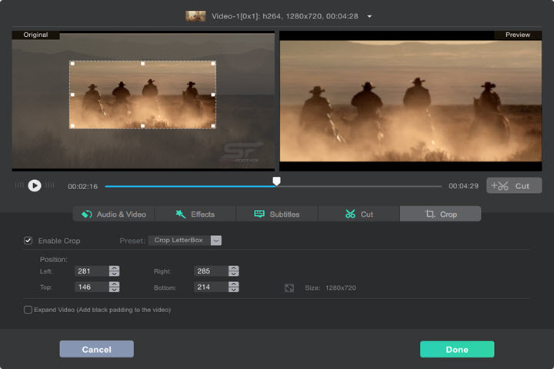The image size is (554, 369).
Task: Click the scissors Cut button beside timeline
Action: pyautogui.click(x=514, y=185)
